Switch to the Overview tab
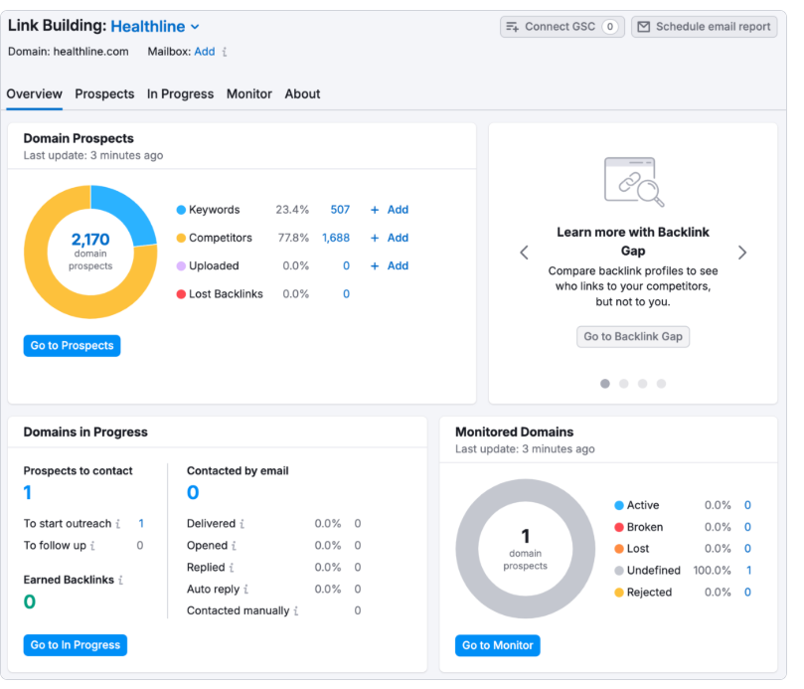Image resolution: width=804 pixels, height=689 pixels. [x=35, y=93]
